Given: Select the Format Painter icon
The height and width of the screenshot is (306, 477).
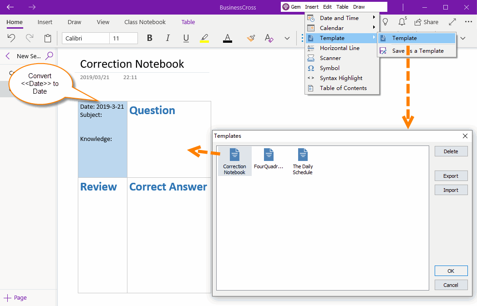Looking at the screenshot, I should [x=251, y=38].
